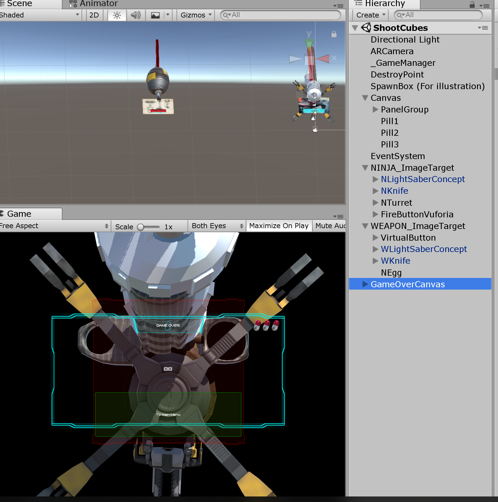Viewport: 498px width, 502px height.
Task: Toggle scene lighting sun icon
Action: tap(117, 15)
